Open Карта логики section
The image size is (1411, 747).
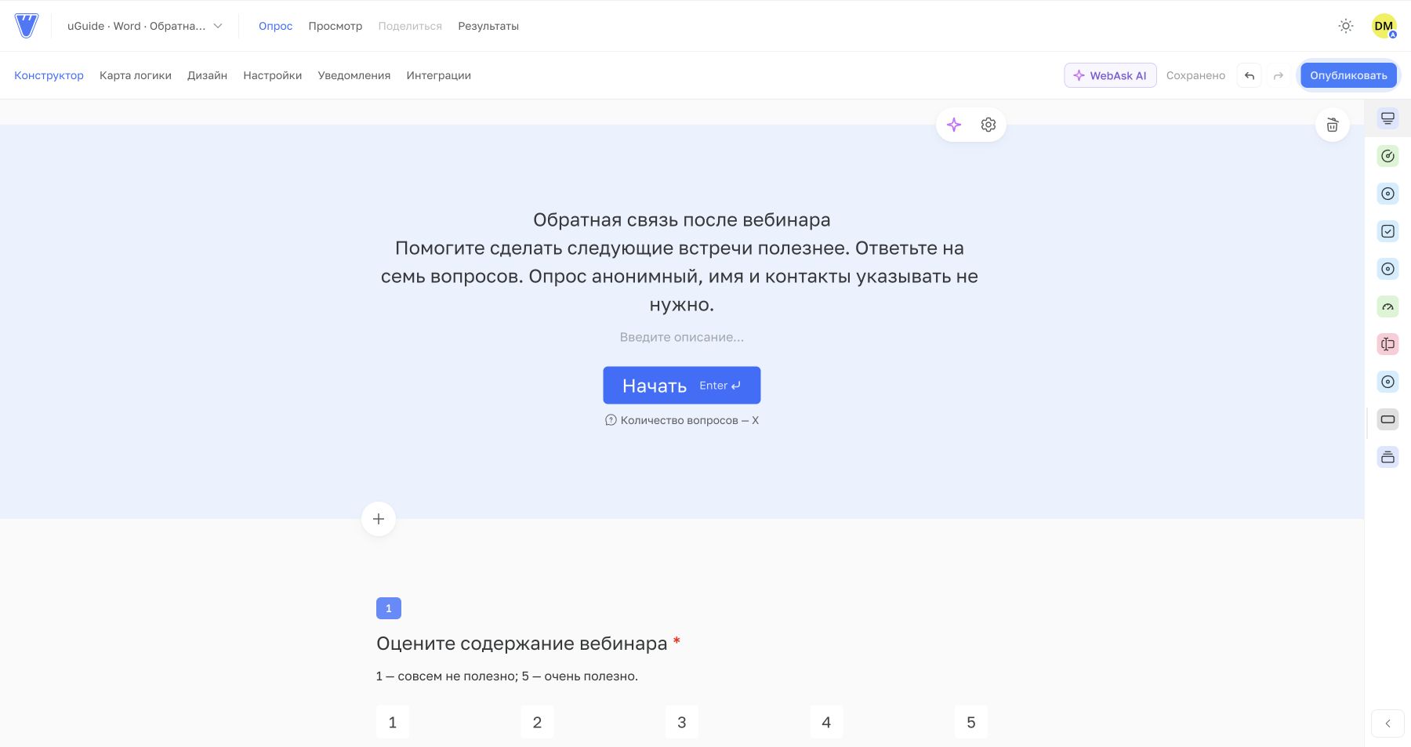pyautogui.click(x=136, y=75)
